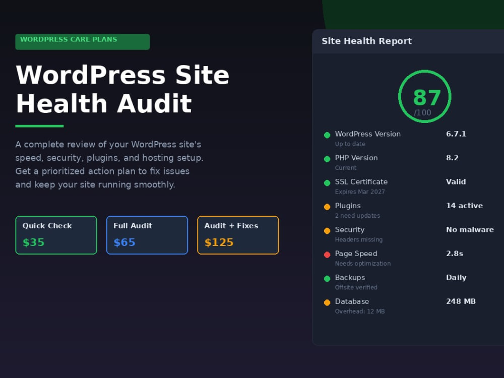504x378 pixels.
Task: Click the 87 health score circle
Action: tap(424, 96)
